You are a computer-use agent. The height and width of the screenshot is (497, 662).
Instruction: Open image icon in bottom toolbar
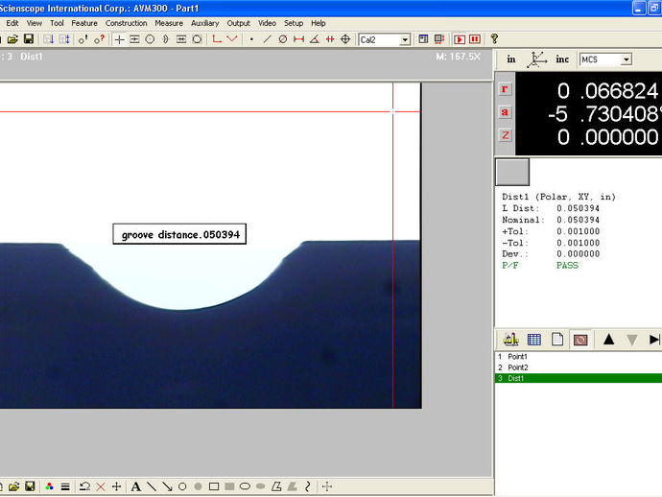pyautogui.click(x=14, y=486)
